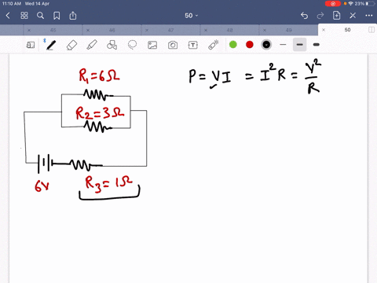The image size is (377, 283).
Task: Select the Eraser tool
Action: tap(71, 45)
